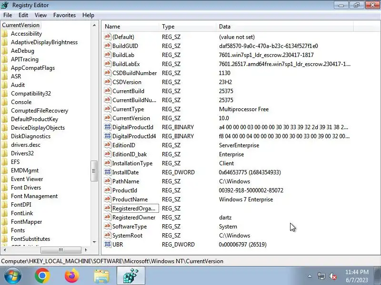Click the tree scroll left arrow
This screenshot has height=285, width=381.
tap(5, 250)
